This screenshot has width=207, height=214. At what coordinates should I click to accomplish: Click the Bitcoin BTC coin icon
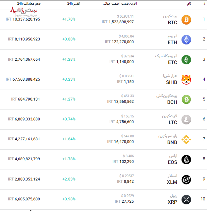click(186, 20)
